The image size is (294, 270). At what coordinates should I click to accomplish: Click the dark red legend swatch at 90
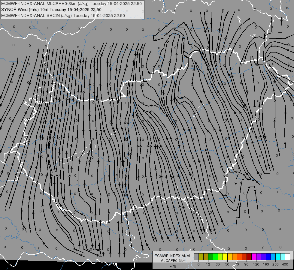pyautogui.click(x=249, y=256)
